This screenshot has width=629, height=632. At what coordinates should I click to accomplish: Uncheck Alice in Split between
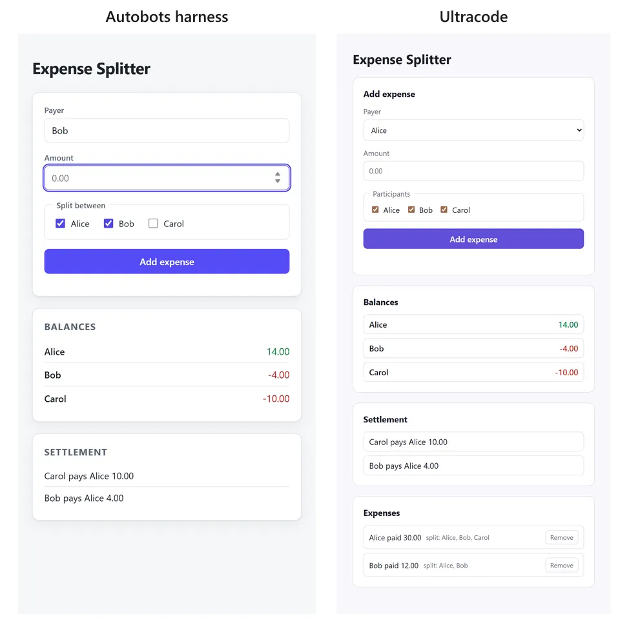60,223
